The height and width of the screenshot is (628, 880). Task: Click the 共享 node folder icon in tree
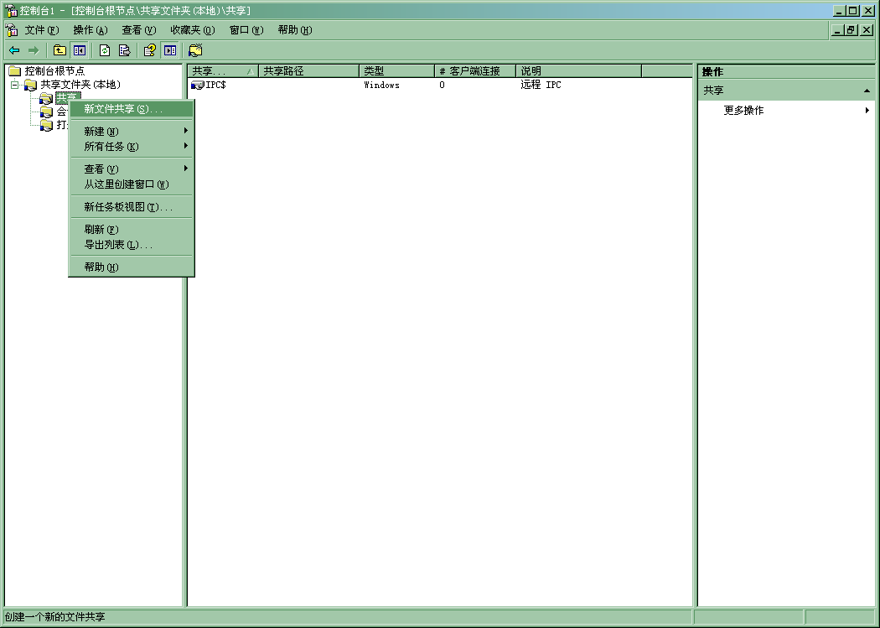46,99
